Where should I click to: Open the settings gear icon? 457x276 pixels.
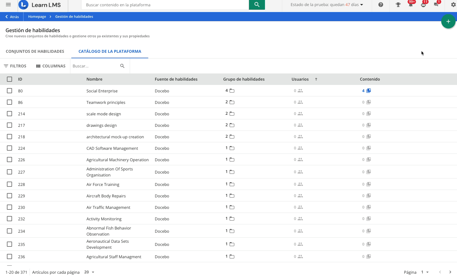click(454, 5)
